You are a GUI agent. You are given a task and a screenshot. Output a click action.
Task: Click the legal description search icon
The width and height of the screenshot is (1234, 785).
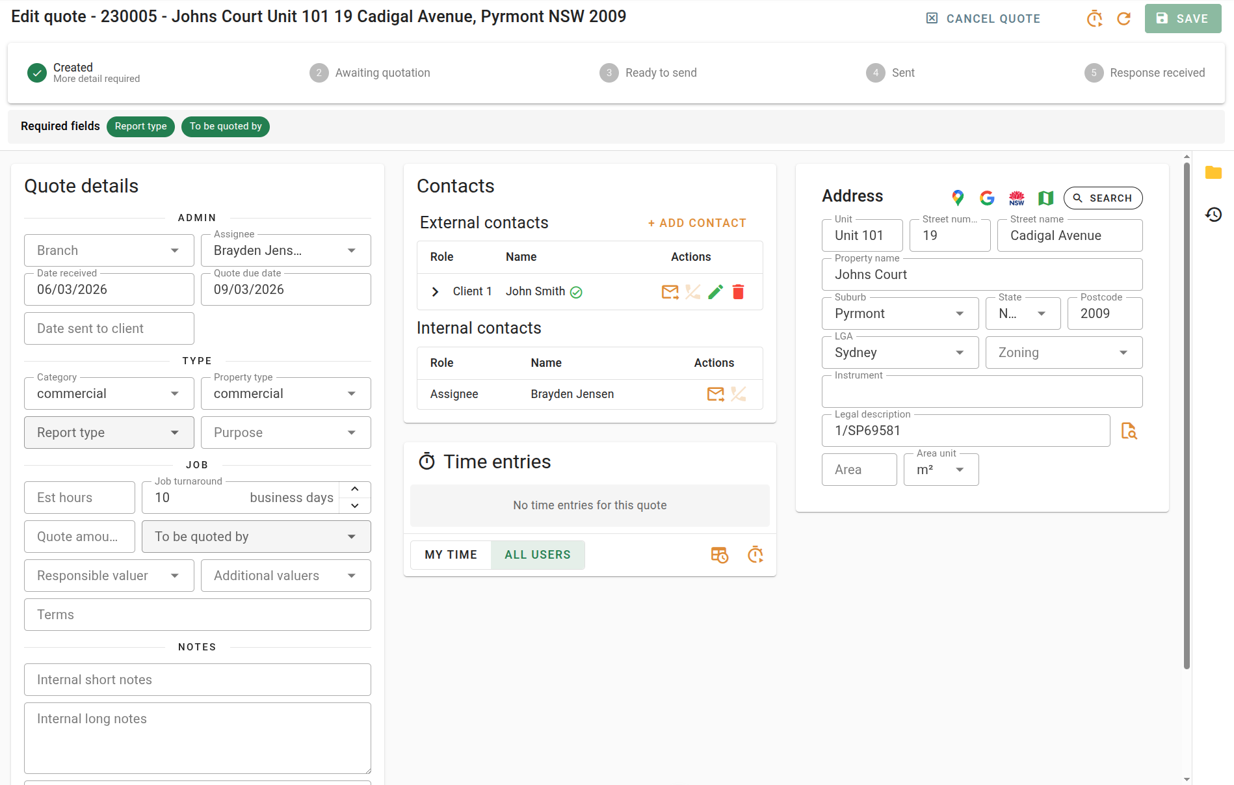point(1129,431)
